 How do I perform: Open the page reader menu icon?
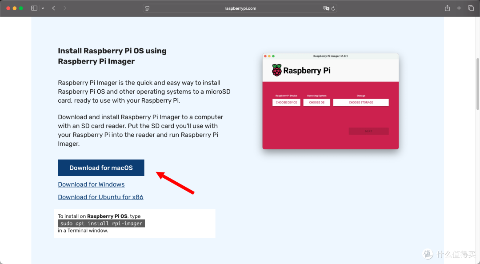point(147,8)
